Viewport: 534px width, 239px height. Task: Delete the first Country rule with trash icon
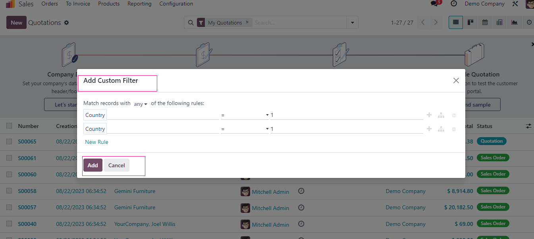(x=454, y=115)
